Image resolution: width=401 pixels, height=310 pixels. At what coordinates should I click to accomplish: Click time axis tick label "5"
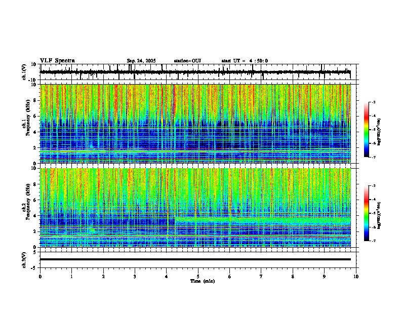(198, 277)
